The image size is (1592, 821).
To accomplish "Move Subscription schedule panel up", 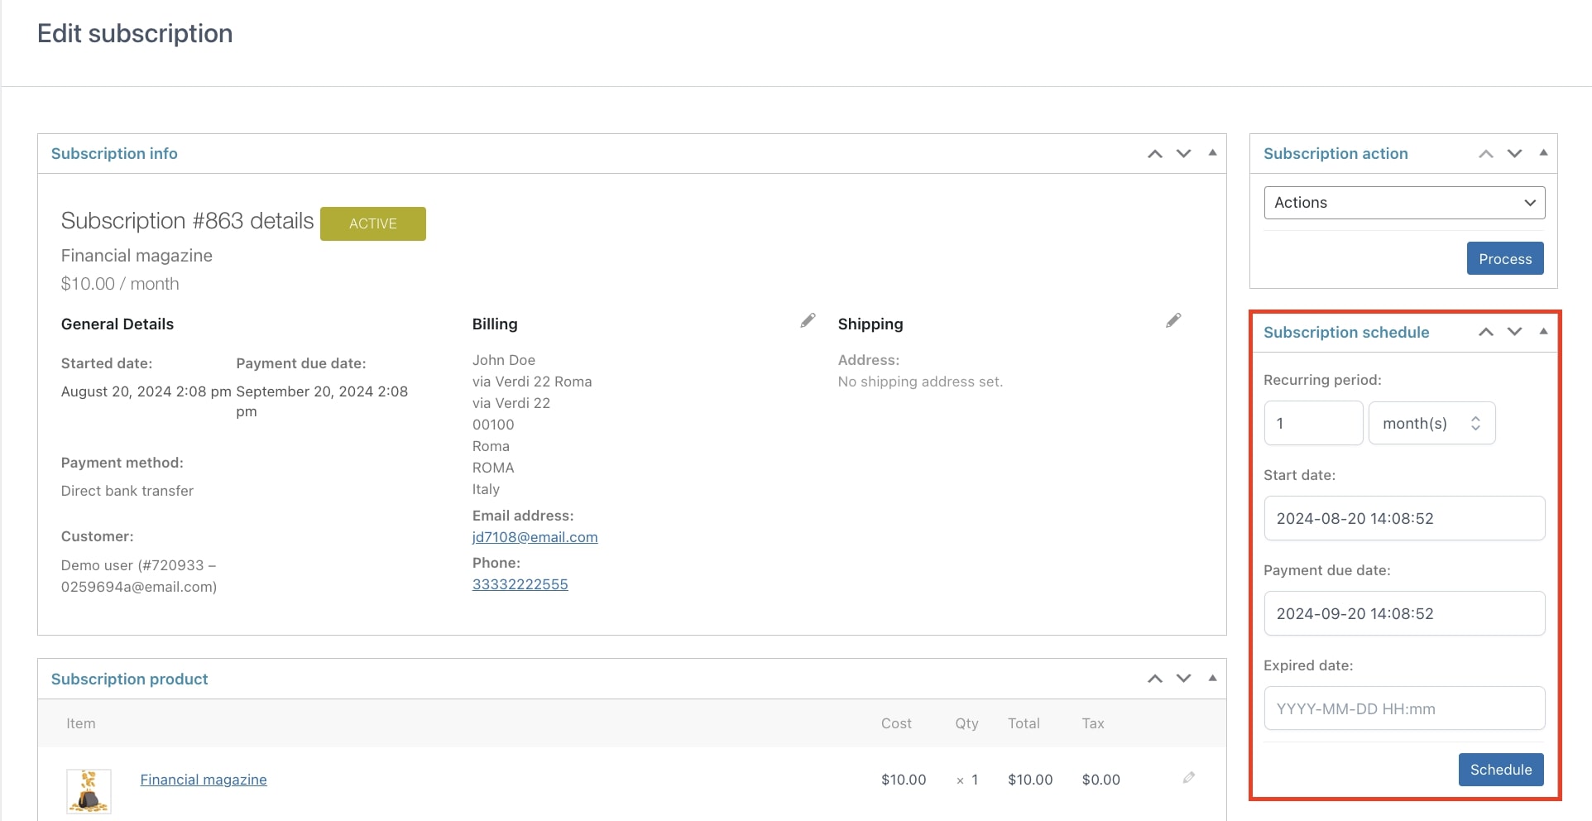I will (x=1486, y=332).
